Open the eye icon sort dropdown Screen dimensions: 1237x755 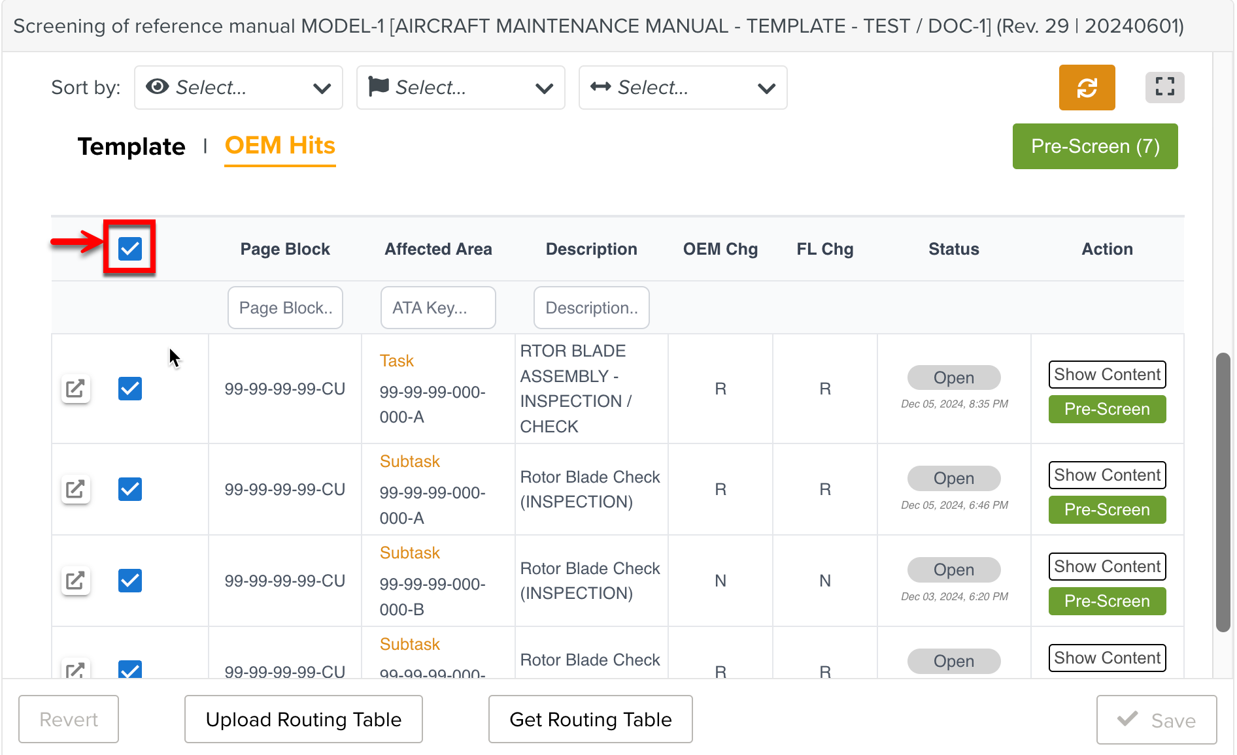coord(239,88)
